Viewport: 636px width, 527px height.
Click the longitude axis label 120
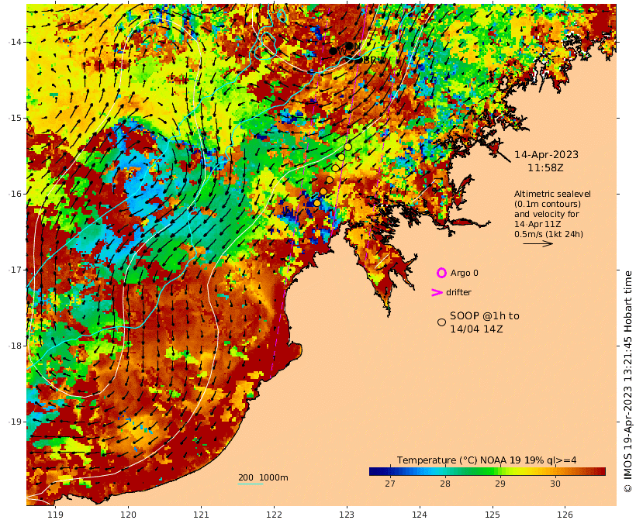128,515
